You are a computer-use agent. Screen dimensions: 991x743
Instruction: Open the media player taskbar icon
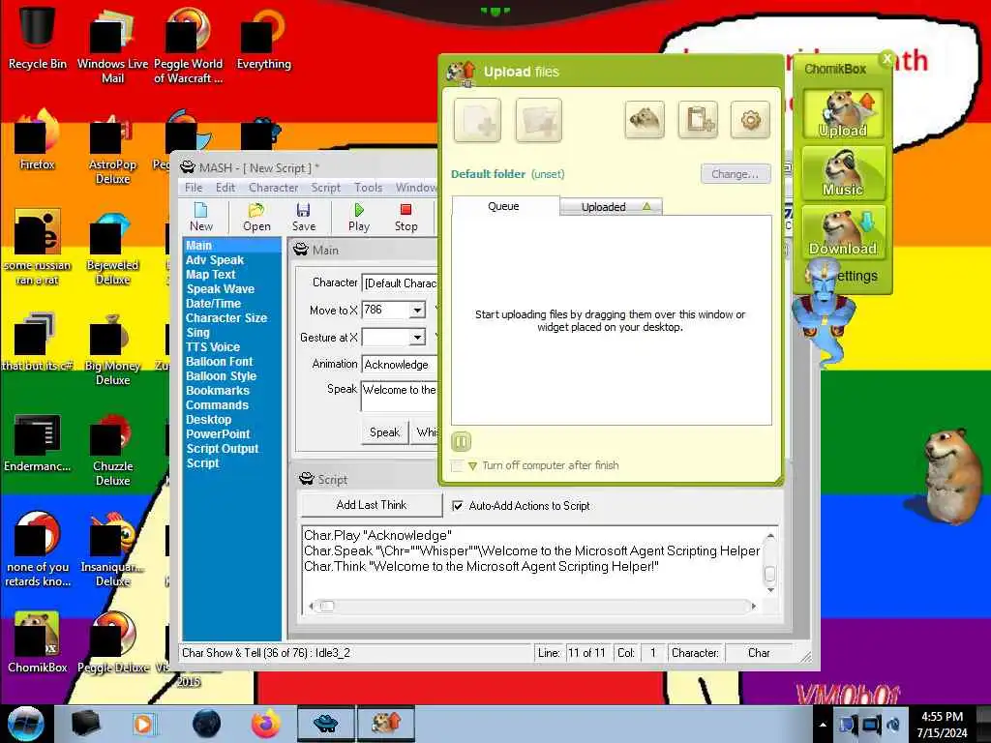143,724
